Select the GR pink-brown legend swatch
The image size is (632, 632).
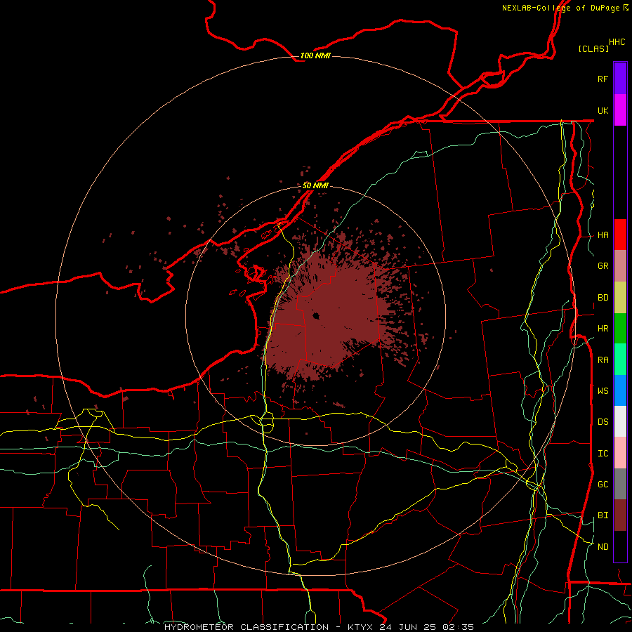tap(620, 266)
